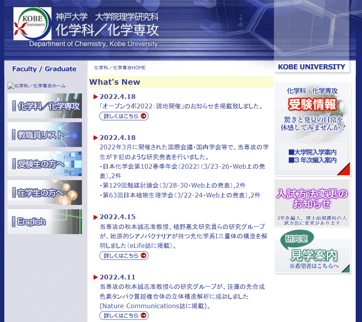Click the first 2022.4.18 date heading
The image size is (362, 322).
pos(117,97)
